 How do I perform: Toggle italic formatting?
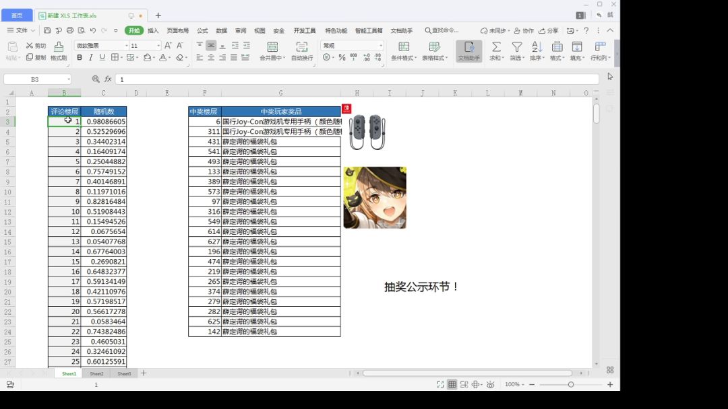[x=91, y=58]
